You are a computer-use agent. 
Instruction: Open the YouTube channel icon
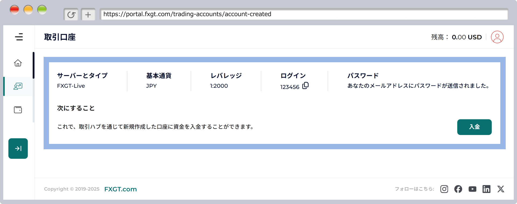pyautogui.click(x=472, y=189)
